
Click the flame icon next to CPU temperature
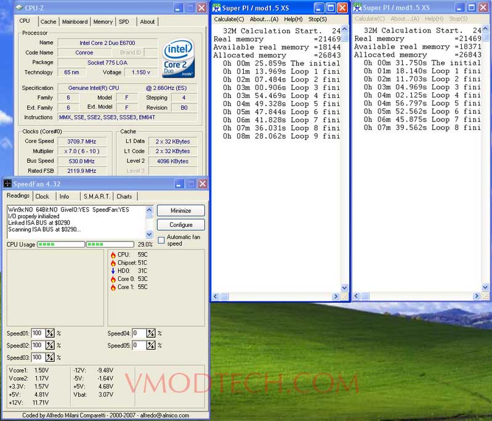(x=113, y=255)
